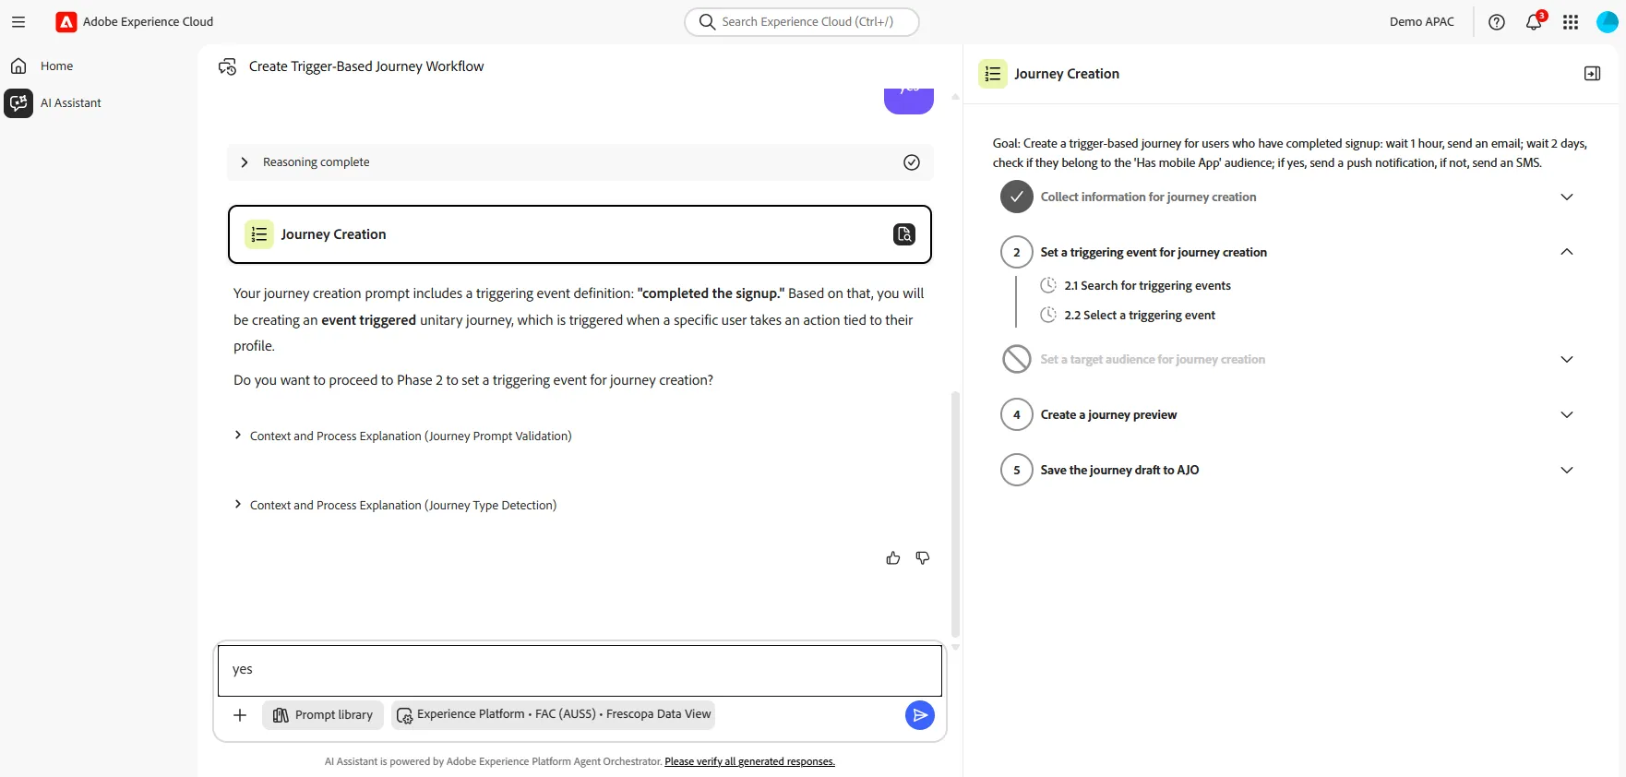
Task: Click the Create Trigger-Based Journey Workflow title
Action: tap(366, 66)
